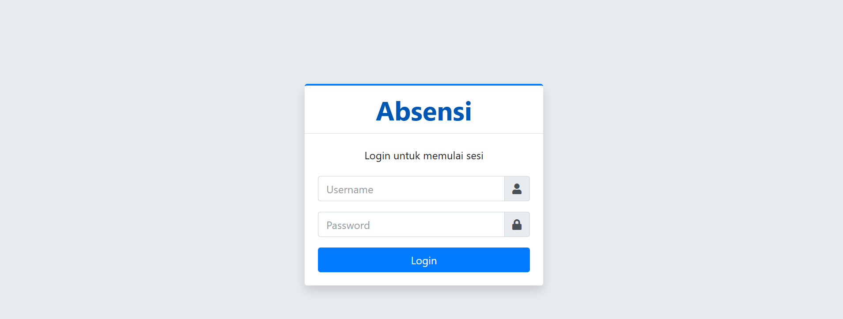This screenshot has height=319, width=843.
Task: Focus the field with Password placeholder
Action: tap(411, 225)
